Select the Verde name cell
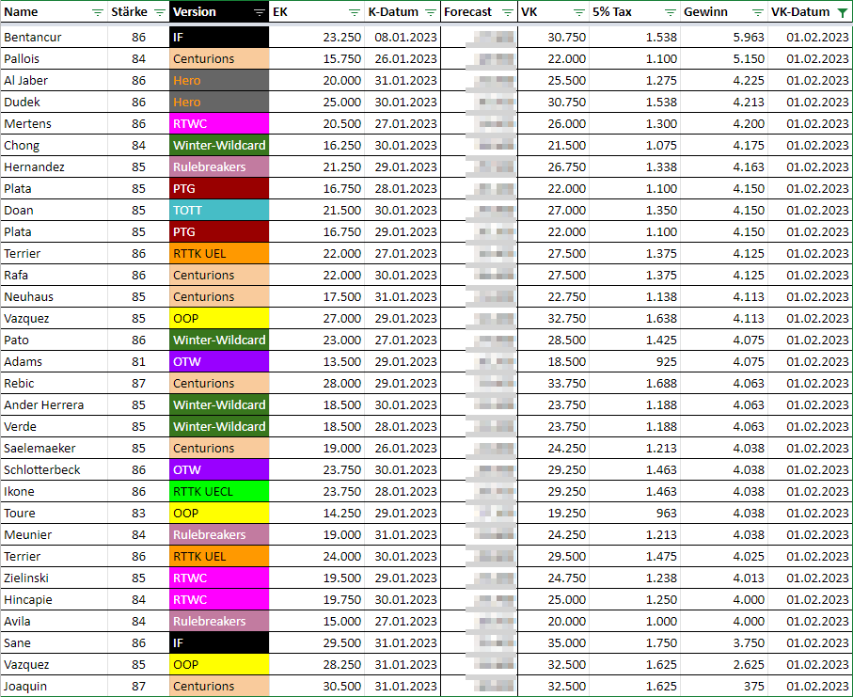This screenshot has width=853, height=697. tap(54, 427)
